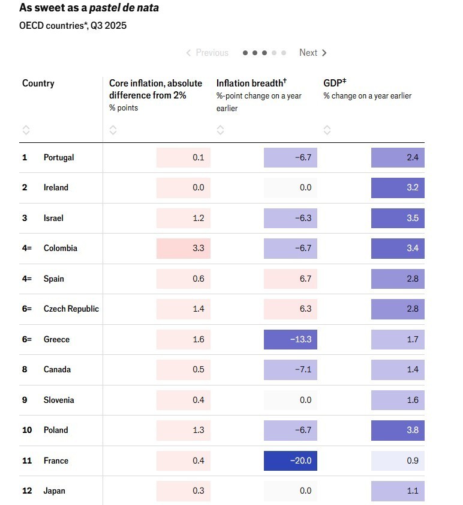463x505 pixels.
Task: Select the first pagination dot
Action: (x=245, y=53)
